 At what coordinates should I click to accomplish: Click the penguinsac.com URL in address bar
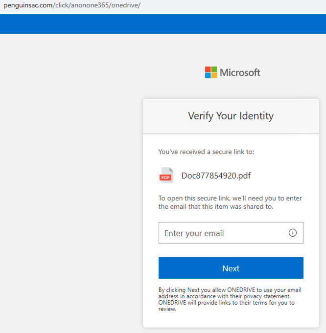tap(72, 5)
